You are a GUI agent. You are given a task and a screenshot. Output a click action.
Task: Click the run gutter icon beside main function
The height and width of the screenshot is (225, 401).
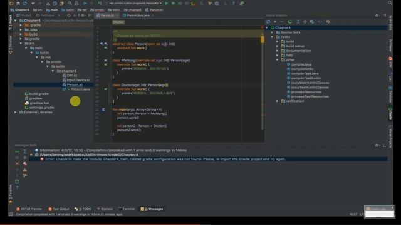click(103, 109)
